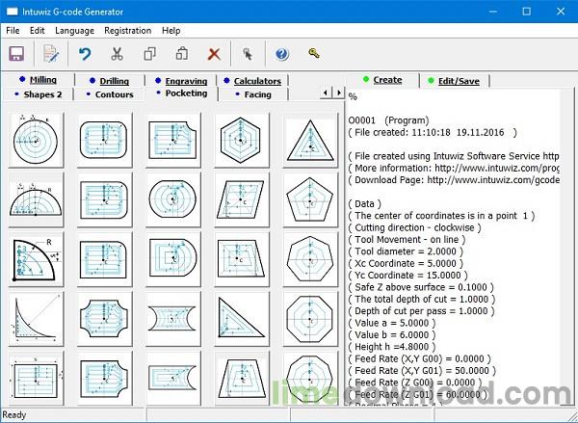Choose the triangle pocket shape thumbnail

pos(308,140)
